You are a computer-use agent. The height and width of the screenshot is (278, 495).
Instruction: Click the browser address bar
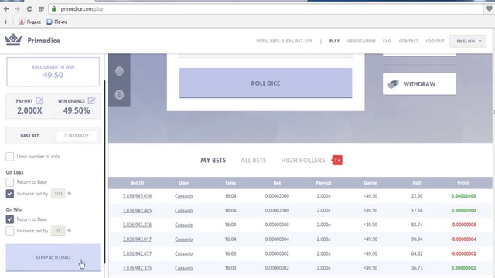coord(265,8)
